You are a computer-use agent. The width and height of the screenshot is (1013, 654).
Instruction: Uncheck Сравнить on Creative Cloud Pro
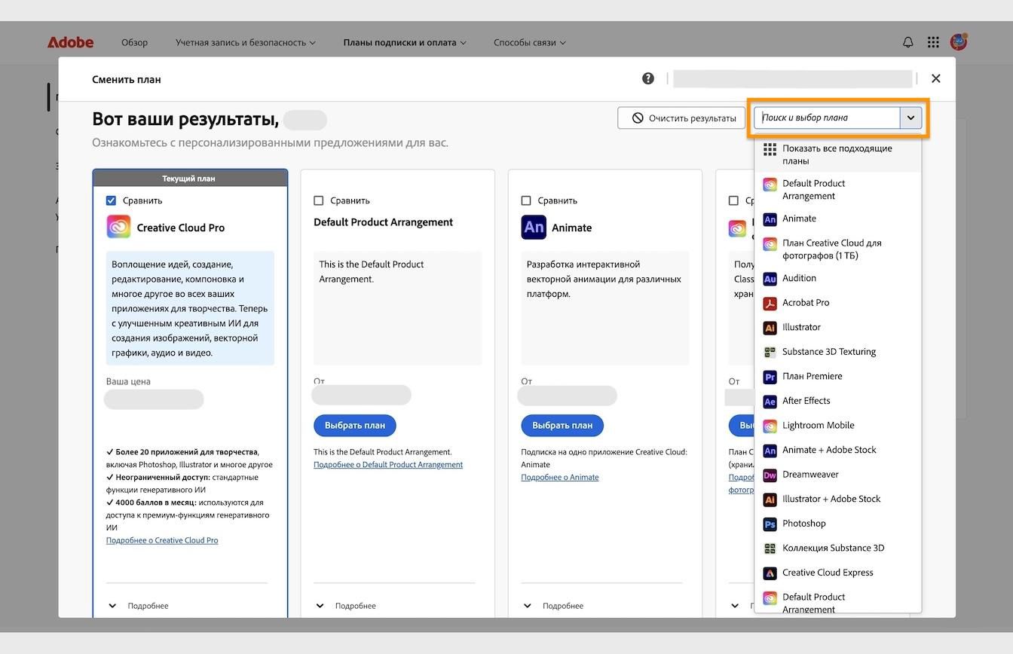tap(110, 200)
